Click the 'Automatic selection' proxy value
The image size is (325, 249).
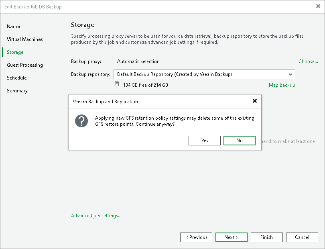click(x=138, y=61)
